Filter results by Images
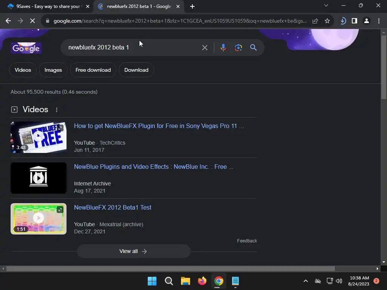387x290 pixels. (x=53, y=70)
